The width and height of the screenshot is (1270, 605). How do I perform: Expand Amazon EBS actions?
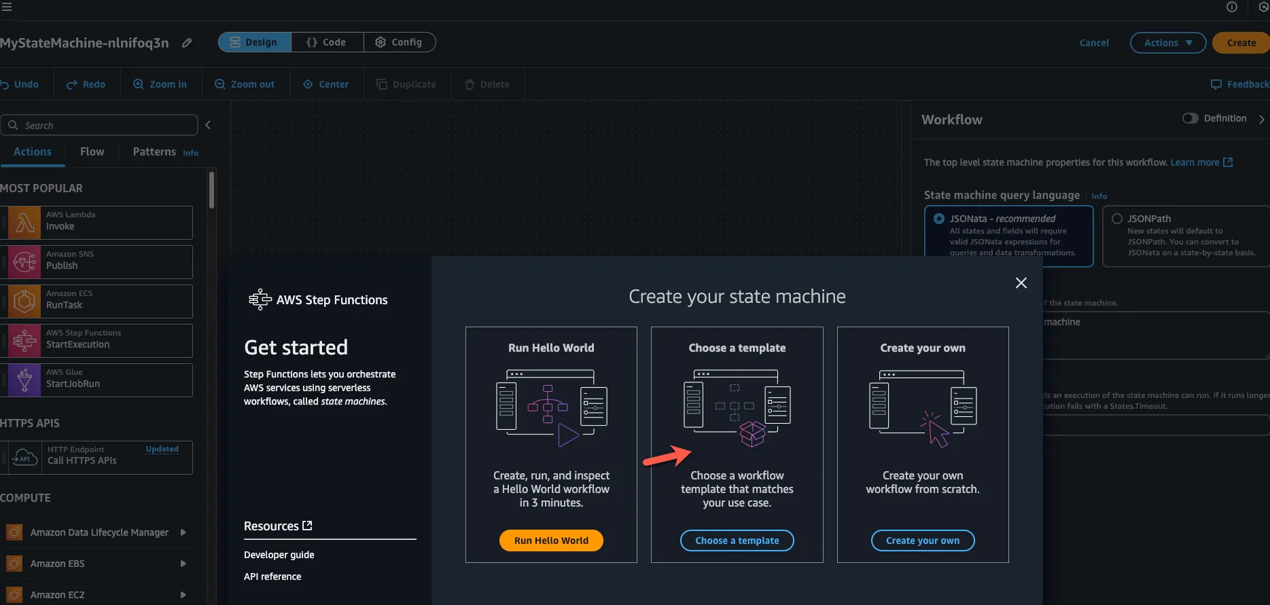point(183,564)
